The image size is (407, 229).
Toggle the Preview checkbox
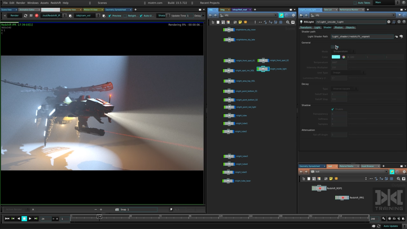[x=110, y=16]
